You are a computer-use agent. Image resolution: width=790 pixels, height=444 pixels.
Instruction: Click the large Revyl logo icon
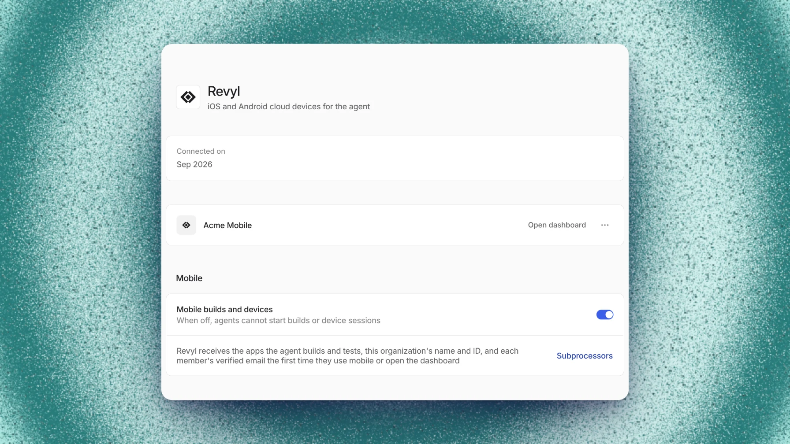tap(188, 97)
